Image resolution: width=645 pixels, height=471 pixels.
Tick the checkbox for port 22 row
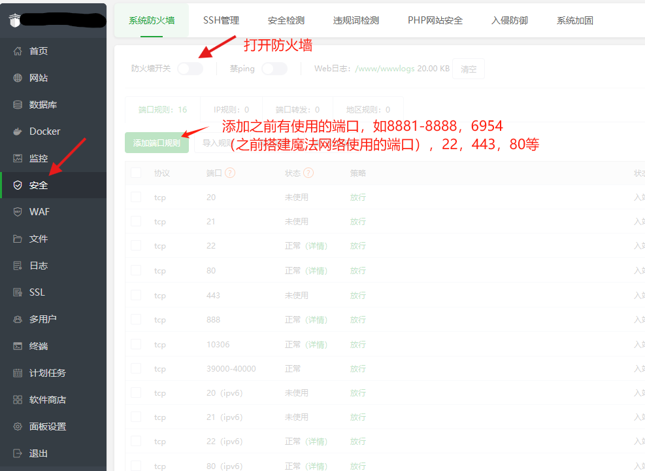tap(136, 246)
